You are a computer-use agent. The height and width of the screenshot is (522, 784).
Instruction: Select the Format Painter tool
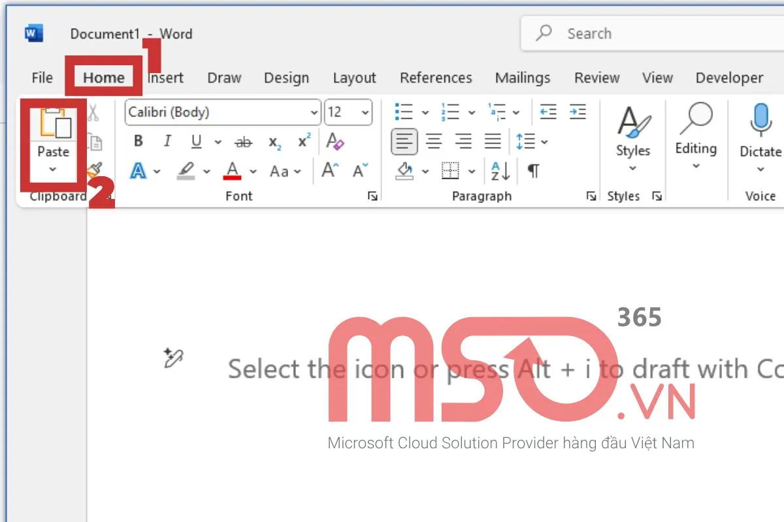94,169
